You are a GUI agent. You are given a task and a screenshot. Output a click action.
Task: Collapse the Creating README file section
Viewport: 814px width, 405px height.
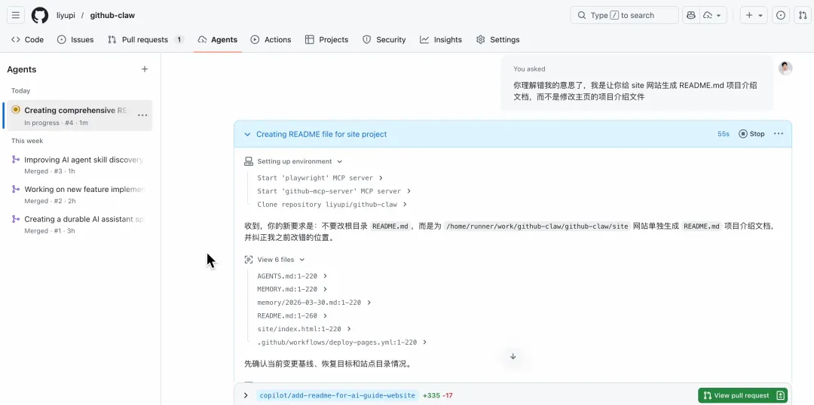click(247, 134)
